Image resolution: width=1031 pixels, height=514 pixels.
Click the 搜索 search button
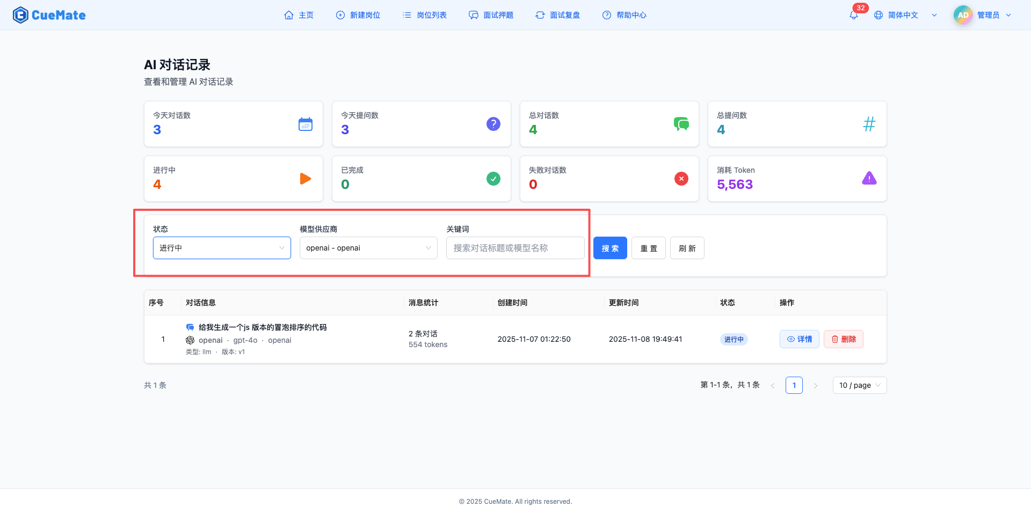click(610, 247)
